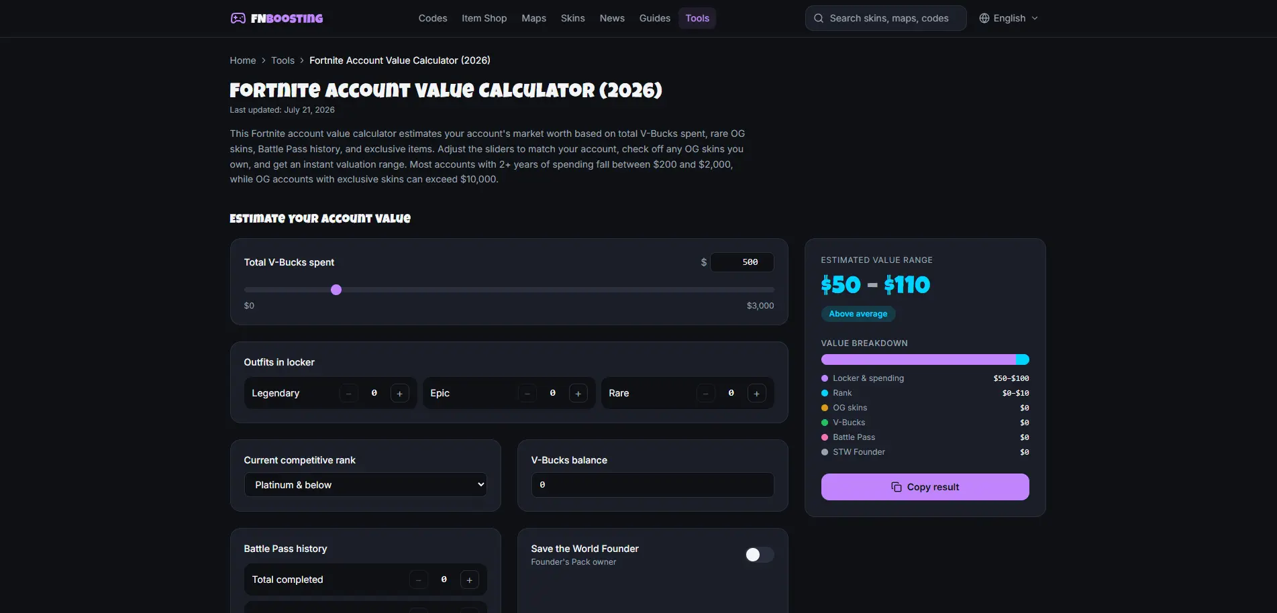Click the value breakdown progress bar
Image resolution: width=1277 pixels, height=613 pixels.
[925, 359]
